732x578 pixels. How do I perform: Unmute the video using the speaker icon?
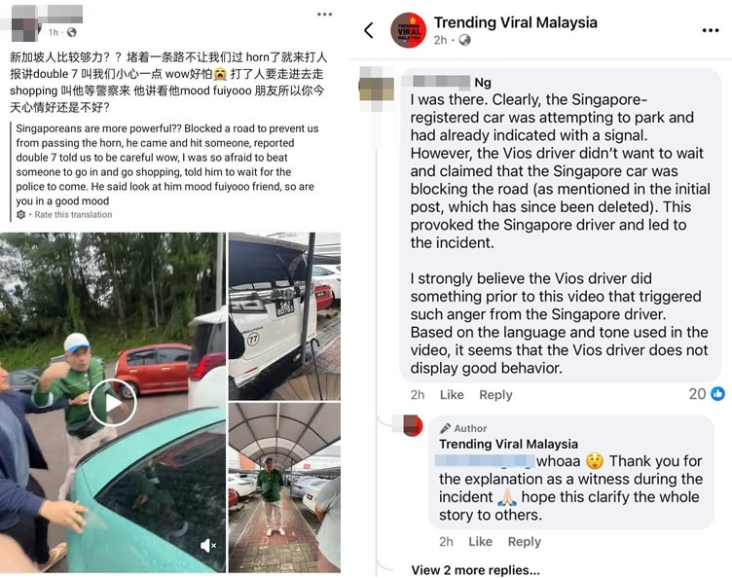tap(207, 545)
